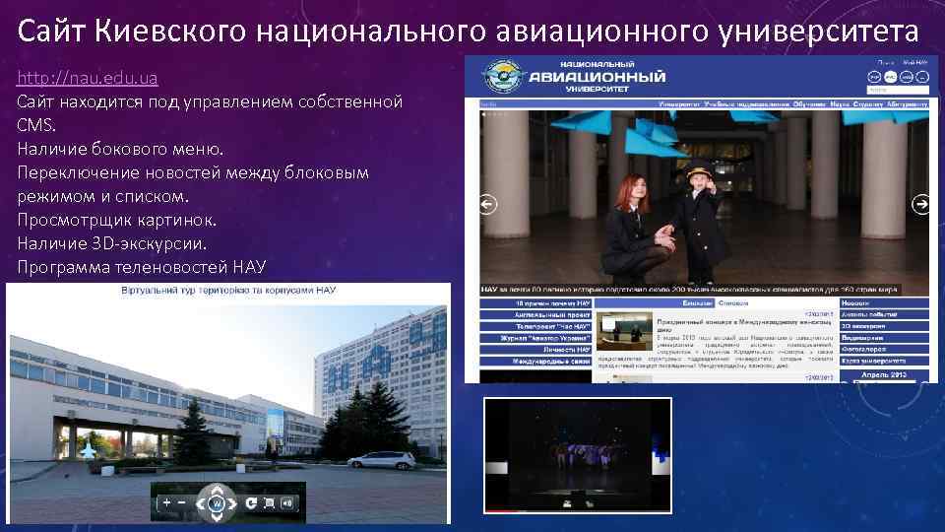Pan the virtual tour downward

[x=217, y=517]
